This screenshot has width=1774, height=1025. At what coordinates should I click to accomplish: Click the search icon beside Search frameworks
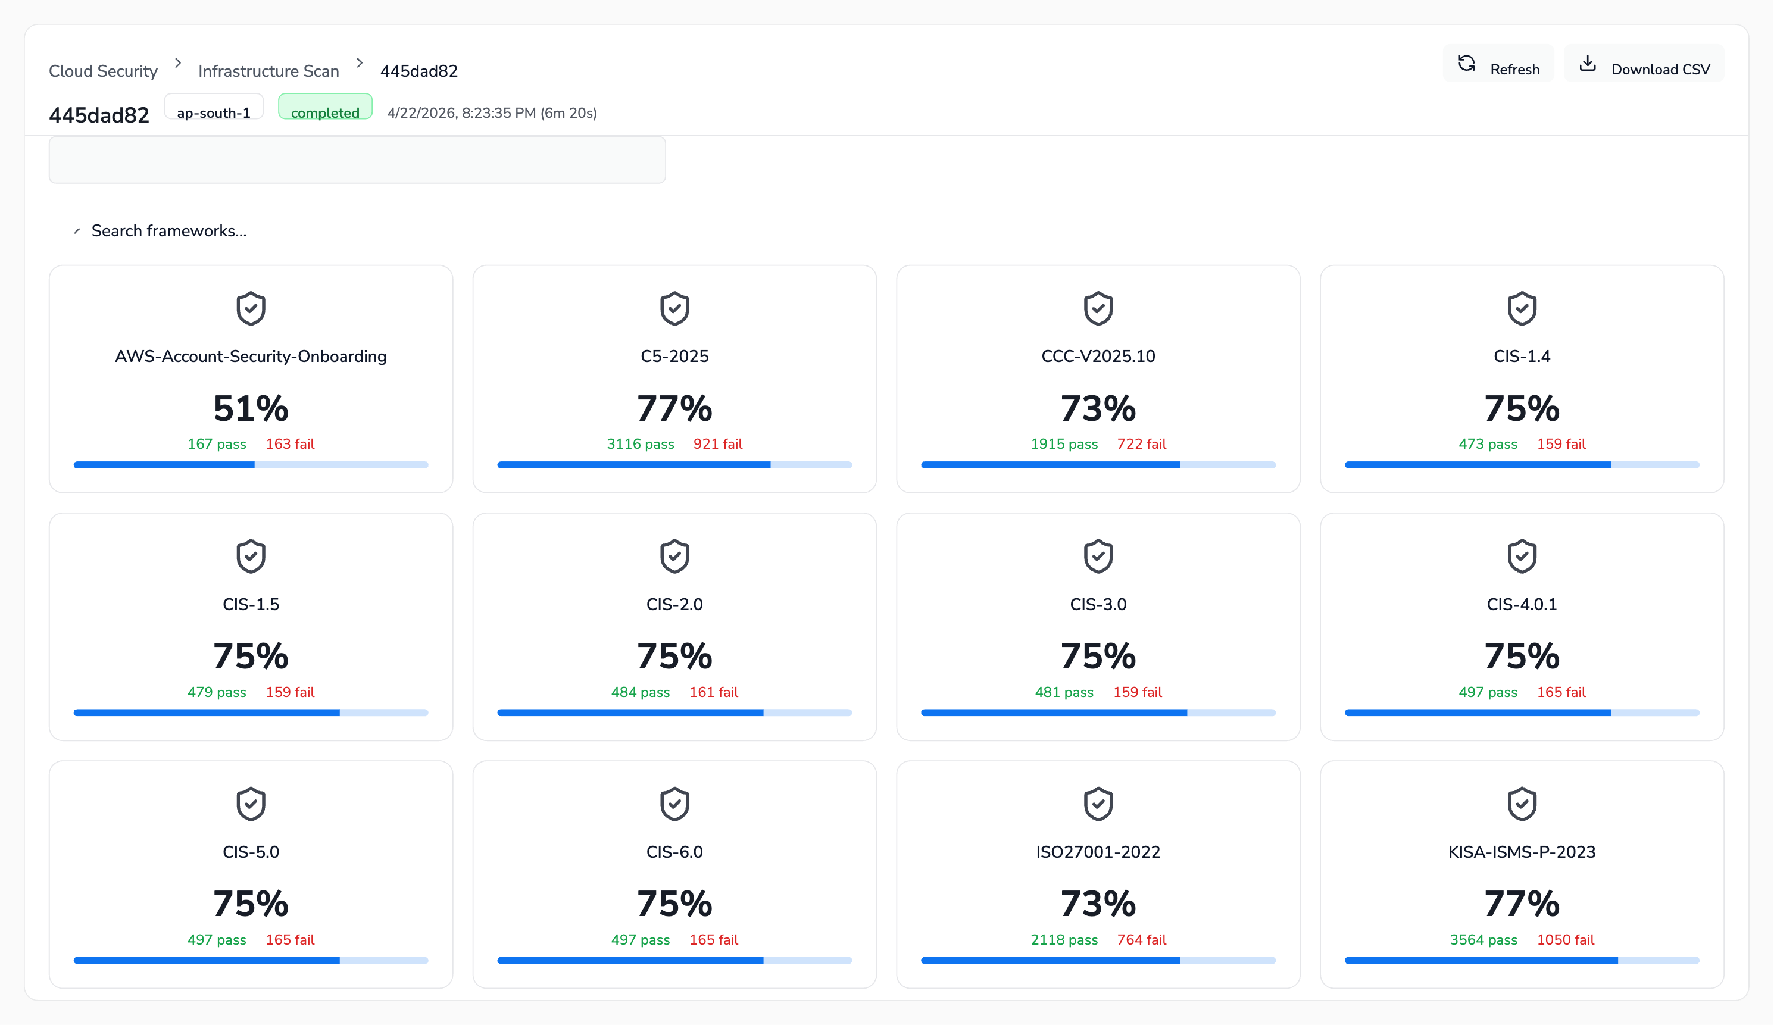pos(77,231)
